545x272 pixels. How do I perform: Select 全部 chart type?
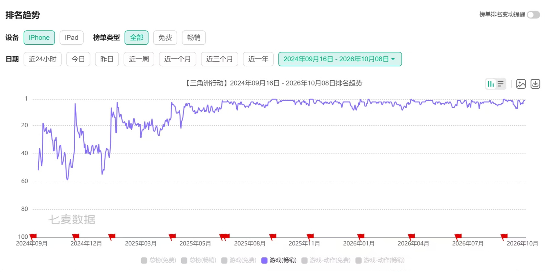tap(136, 38)
